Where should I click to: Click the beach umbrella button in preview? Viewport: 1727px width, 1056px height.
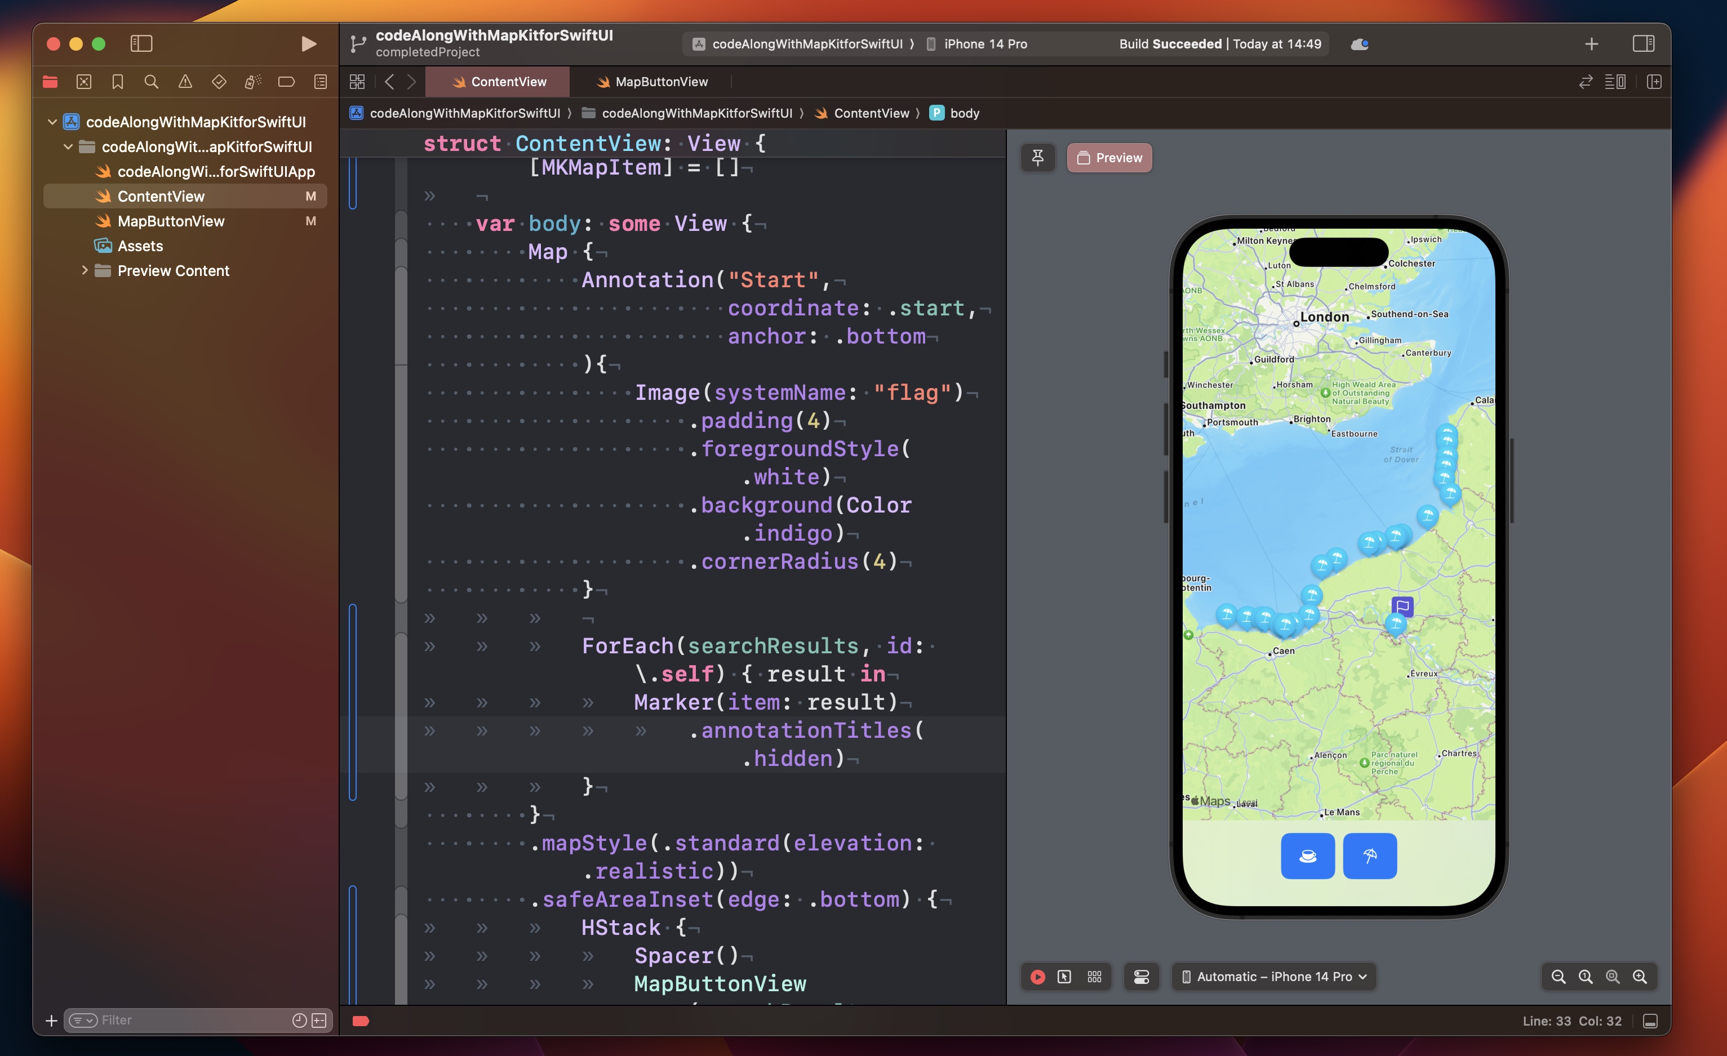click(x=1370, y=856)
